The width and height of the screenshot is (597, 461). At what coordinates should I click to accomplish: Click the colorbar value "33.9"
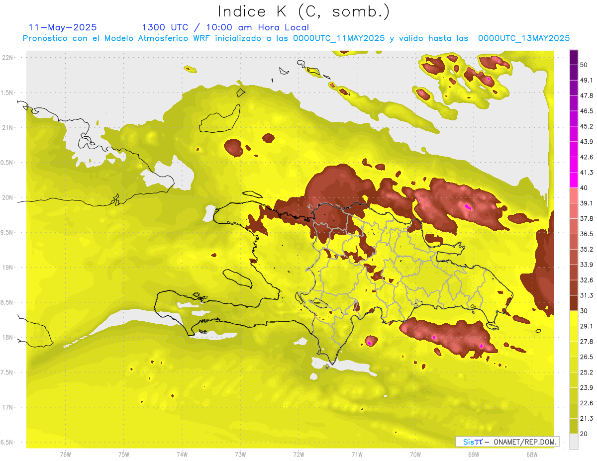coord(586,265)
